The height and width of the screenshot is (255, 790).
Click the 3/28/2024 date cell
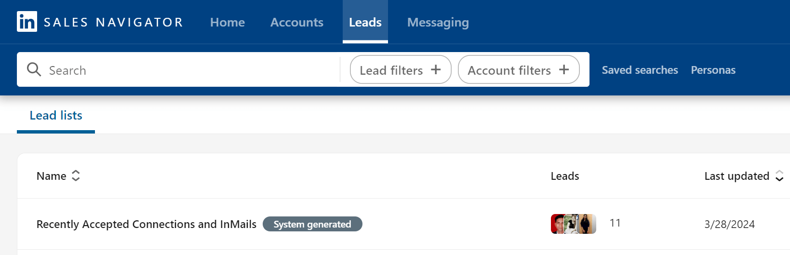click(729, 224)
